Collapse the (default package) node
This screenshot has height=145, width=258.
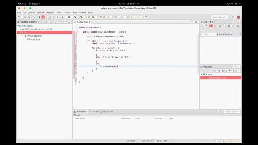click(x=23, y=36)
